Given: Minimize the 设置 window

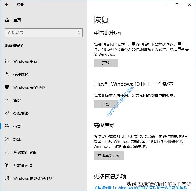Looking at the screenshot, I should tap(165, 5).
